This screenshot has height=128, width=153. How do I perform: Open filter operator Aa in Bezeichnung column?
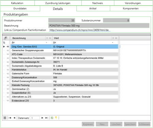click(13, 42)
